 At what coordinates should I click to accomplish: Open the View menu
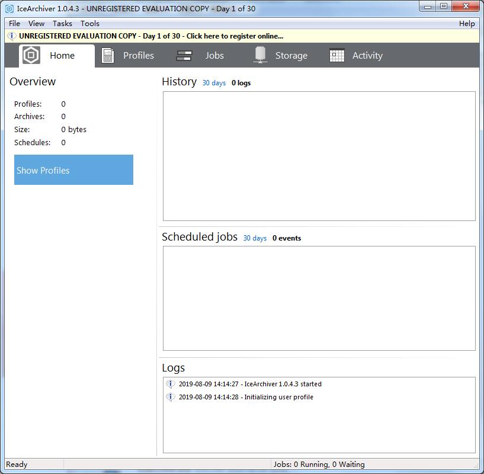(36, 24)
